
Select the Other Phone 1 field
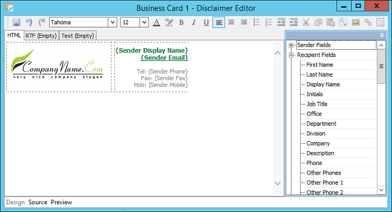click(325, 182)
